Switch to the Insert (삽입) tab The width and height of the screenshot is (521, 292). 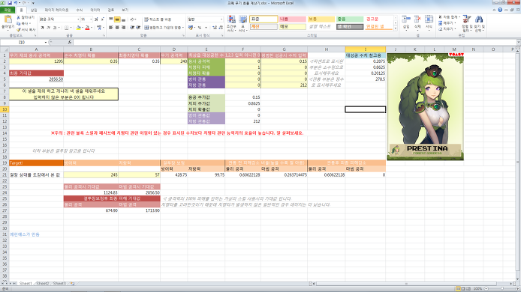(34, 10)
